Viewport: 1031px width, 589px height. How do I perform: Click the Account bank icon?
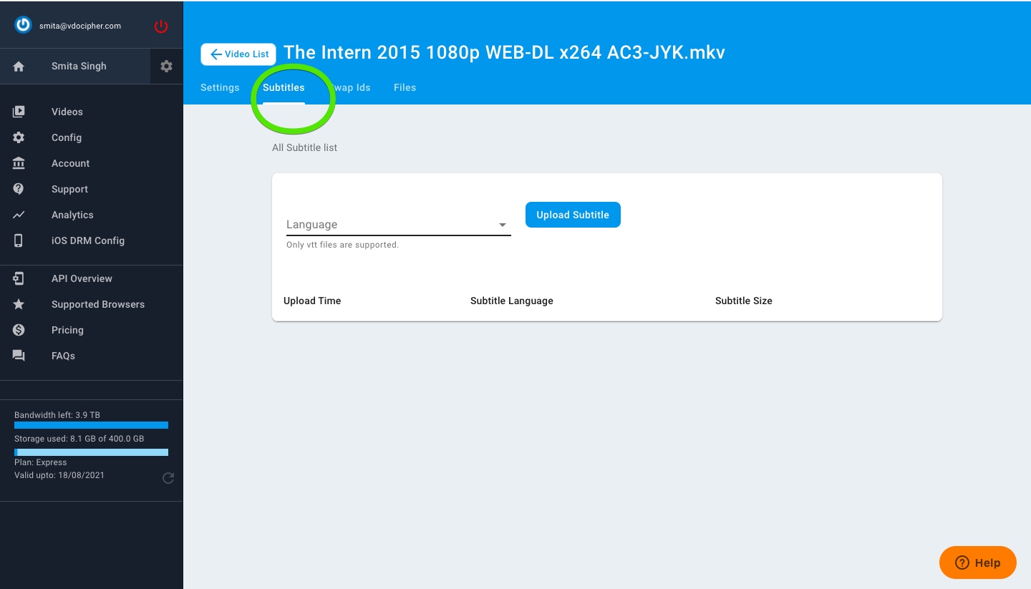click(19, 163)
